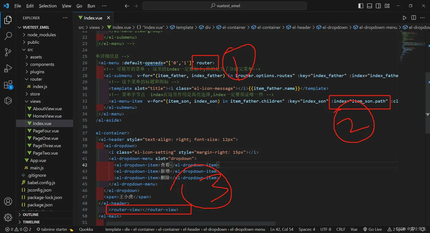Image resolution: width=430 pixels, height=233 pixels.
Task: Close the Index.vue editor tab
Action: 108,18
